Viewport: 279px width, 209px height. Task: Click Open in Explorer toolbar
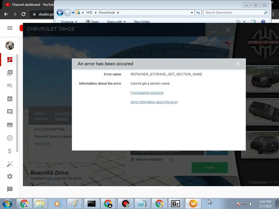(92, 22)
